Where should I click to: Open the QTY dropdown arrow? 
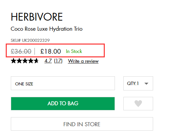click(146, 84)
